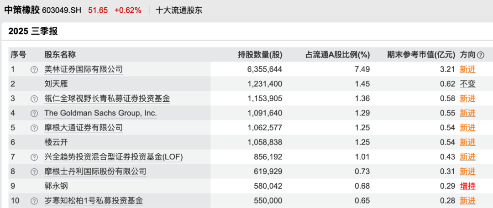Viewport: 493px width, 208px height.
Task: Click stock code 603049.SH
Action: pyautogui.click(x=61, y=10)
